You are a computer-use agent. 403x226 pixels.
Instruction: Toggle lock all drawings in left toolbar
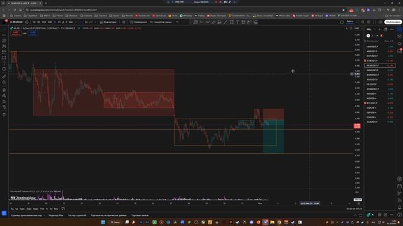click(x=4, y=102)
